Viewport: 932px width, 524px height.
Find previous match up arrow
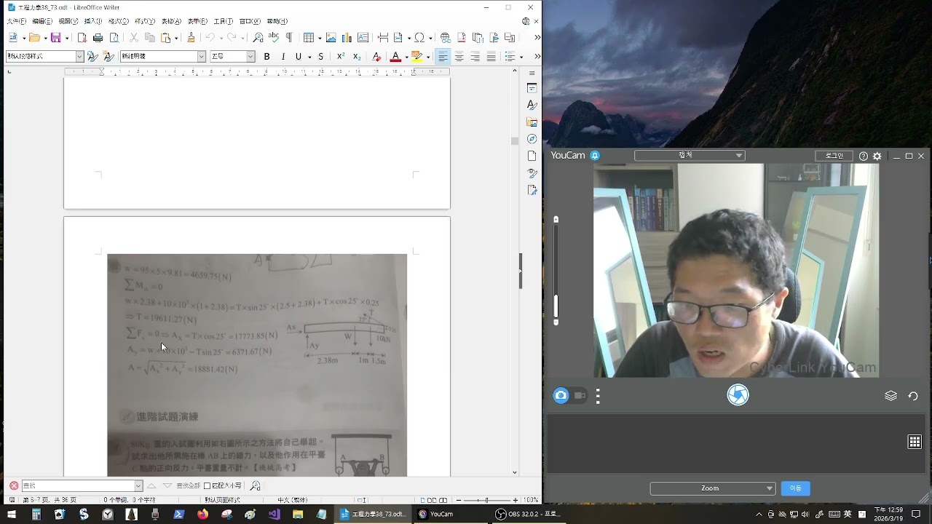(x=151, y=485)
